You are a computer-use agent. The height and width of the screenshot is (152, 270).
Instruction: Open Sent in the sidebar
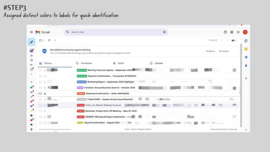[x=31, y=65]
